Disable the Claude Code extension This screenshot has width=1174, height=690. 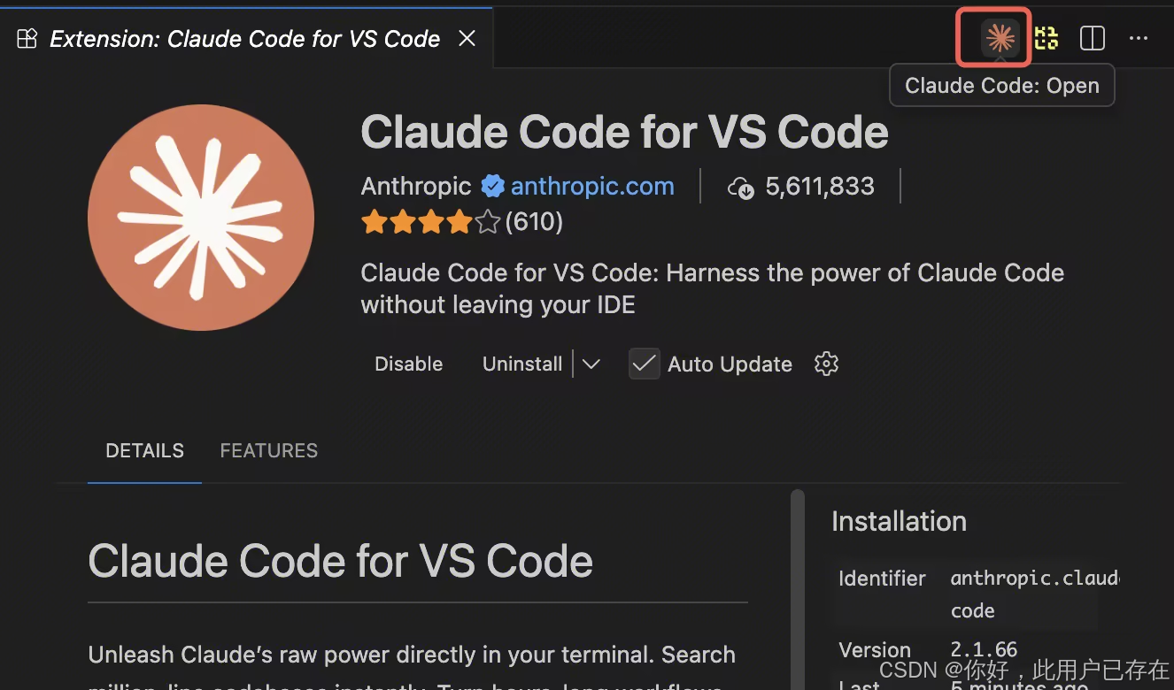(408, 364)
